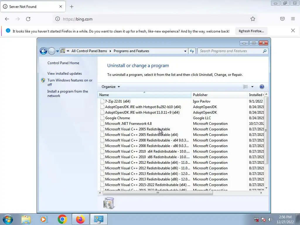
Task: Open Firefox hamburger menu
Action: click(293, 19)
